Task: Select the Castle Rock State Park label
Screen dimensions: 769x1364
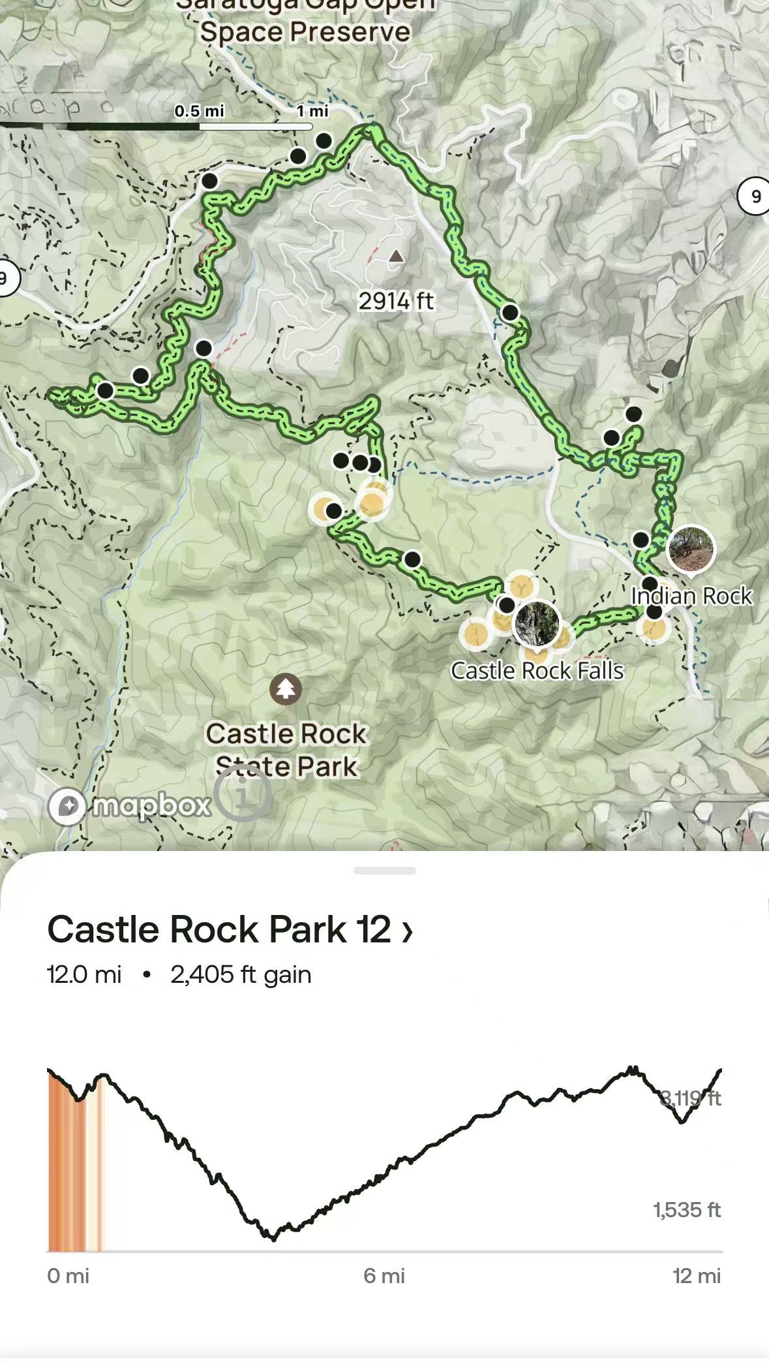Action: pos(287,750)
